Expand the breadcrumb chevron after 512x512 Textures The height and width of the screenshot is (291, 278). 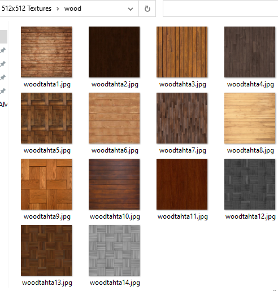58,8
